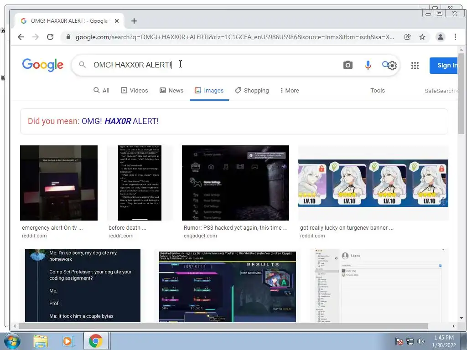
Task: Expand the More search categories menu
Action: [x=290, y=91]
